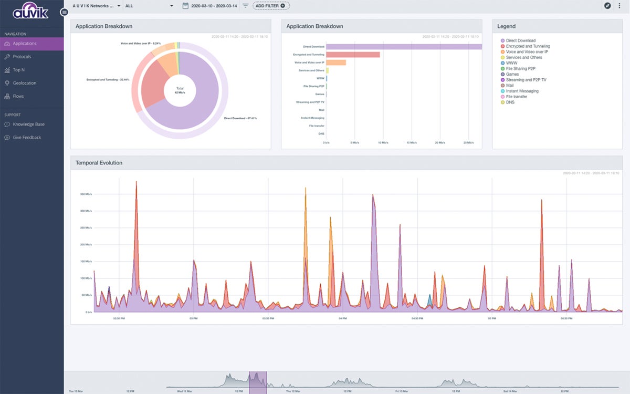
Task: Open Geolocation from the navigation menu
Action: click(x=25, y=82)
